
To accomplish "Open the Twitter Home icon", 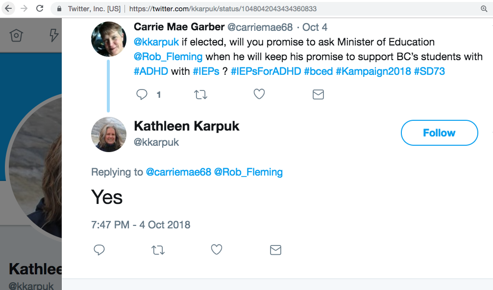I will point(17,35).
